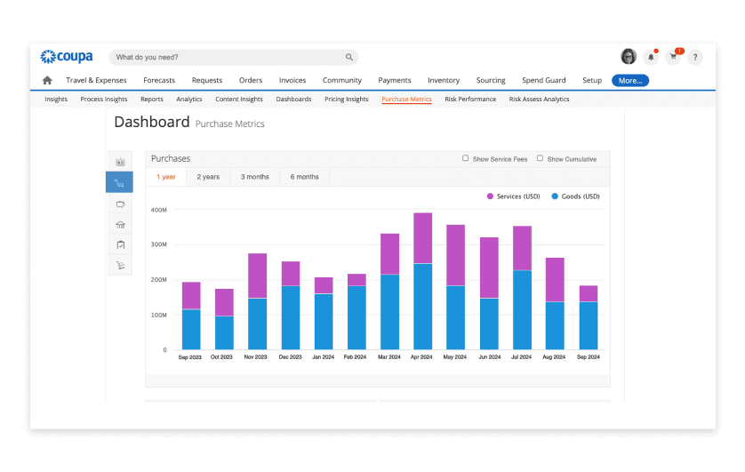Enable Show Service Fees checkbox
The height and width of the screenshot is (472, 745).
[466, 158]
